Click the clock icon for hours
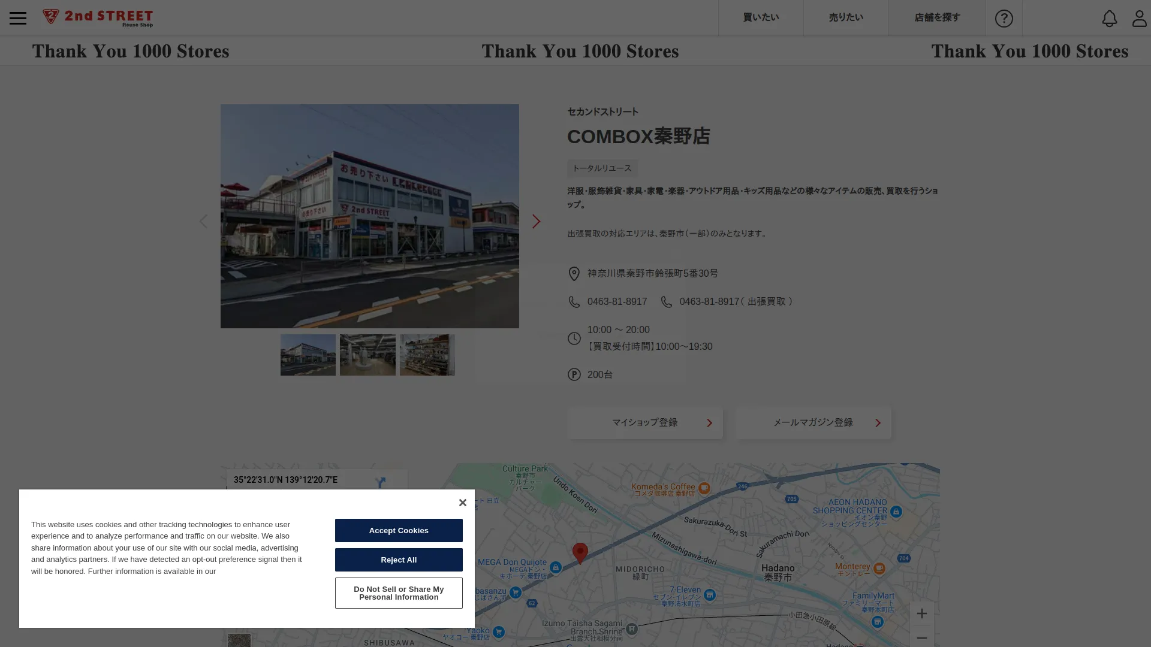The image size is (1151, 647). click(574, 338)
